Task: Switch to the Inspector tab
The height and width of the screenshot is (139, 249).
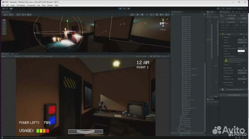Action: (x=224, y=12)
